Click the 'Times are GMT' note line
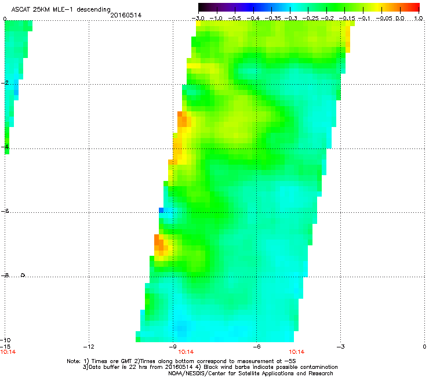The width and height of the screenshot is (429, 377). pyautogui.click(x=181, y=361)
